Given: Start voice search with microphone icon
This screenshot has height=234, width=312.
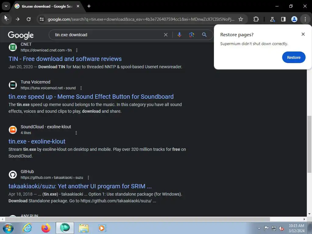Looking at the screenshot, I should [179, 35].
